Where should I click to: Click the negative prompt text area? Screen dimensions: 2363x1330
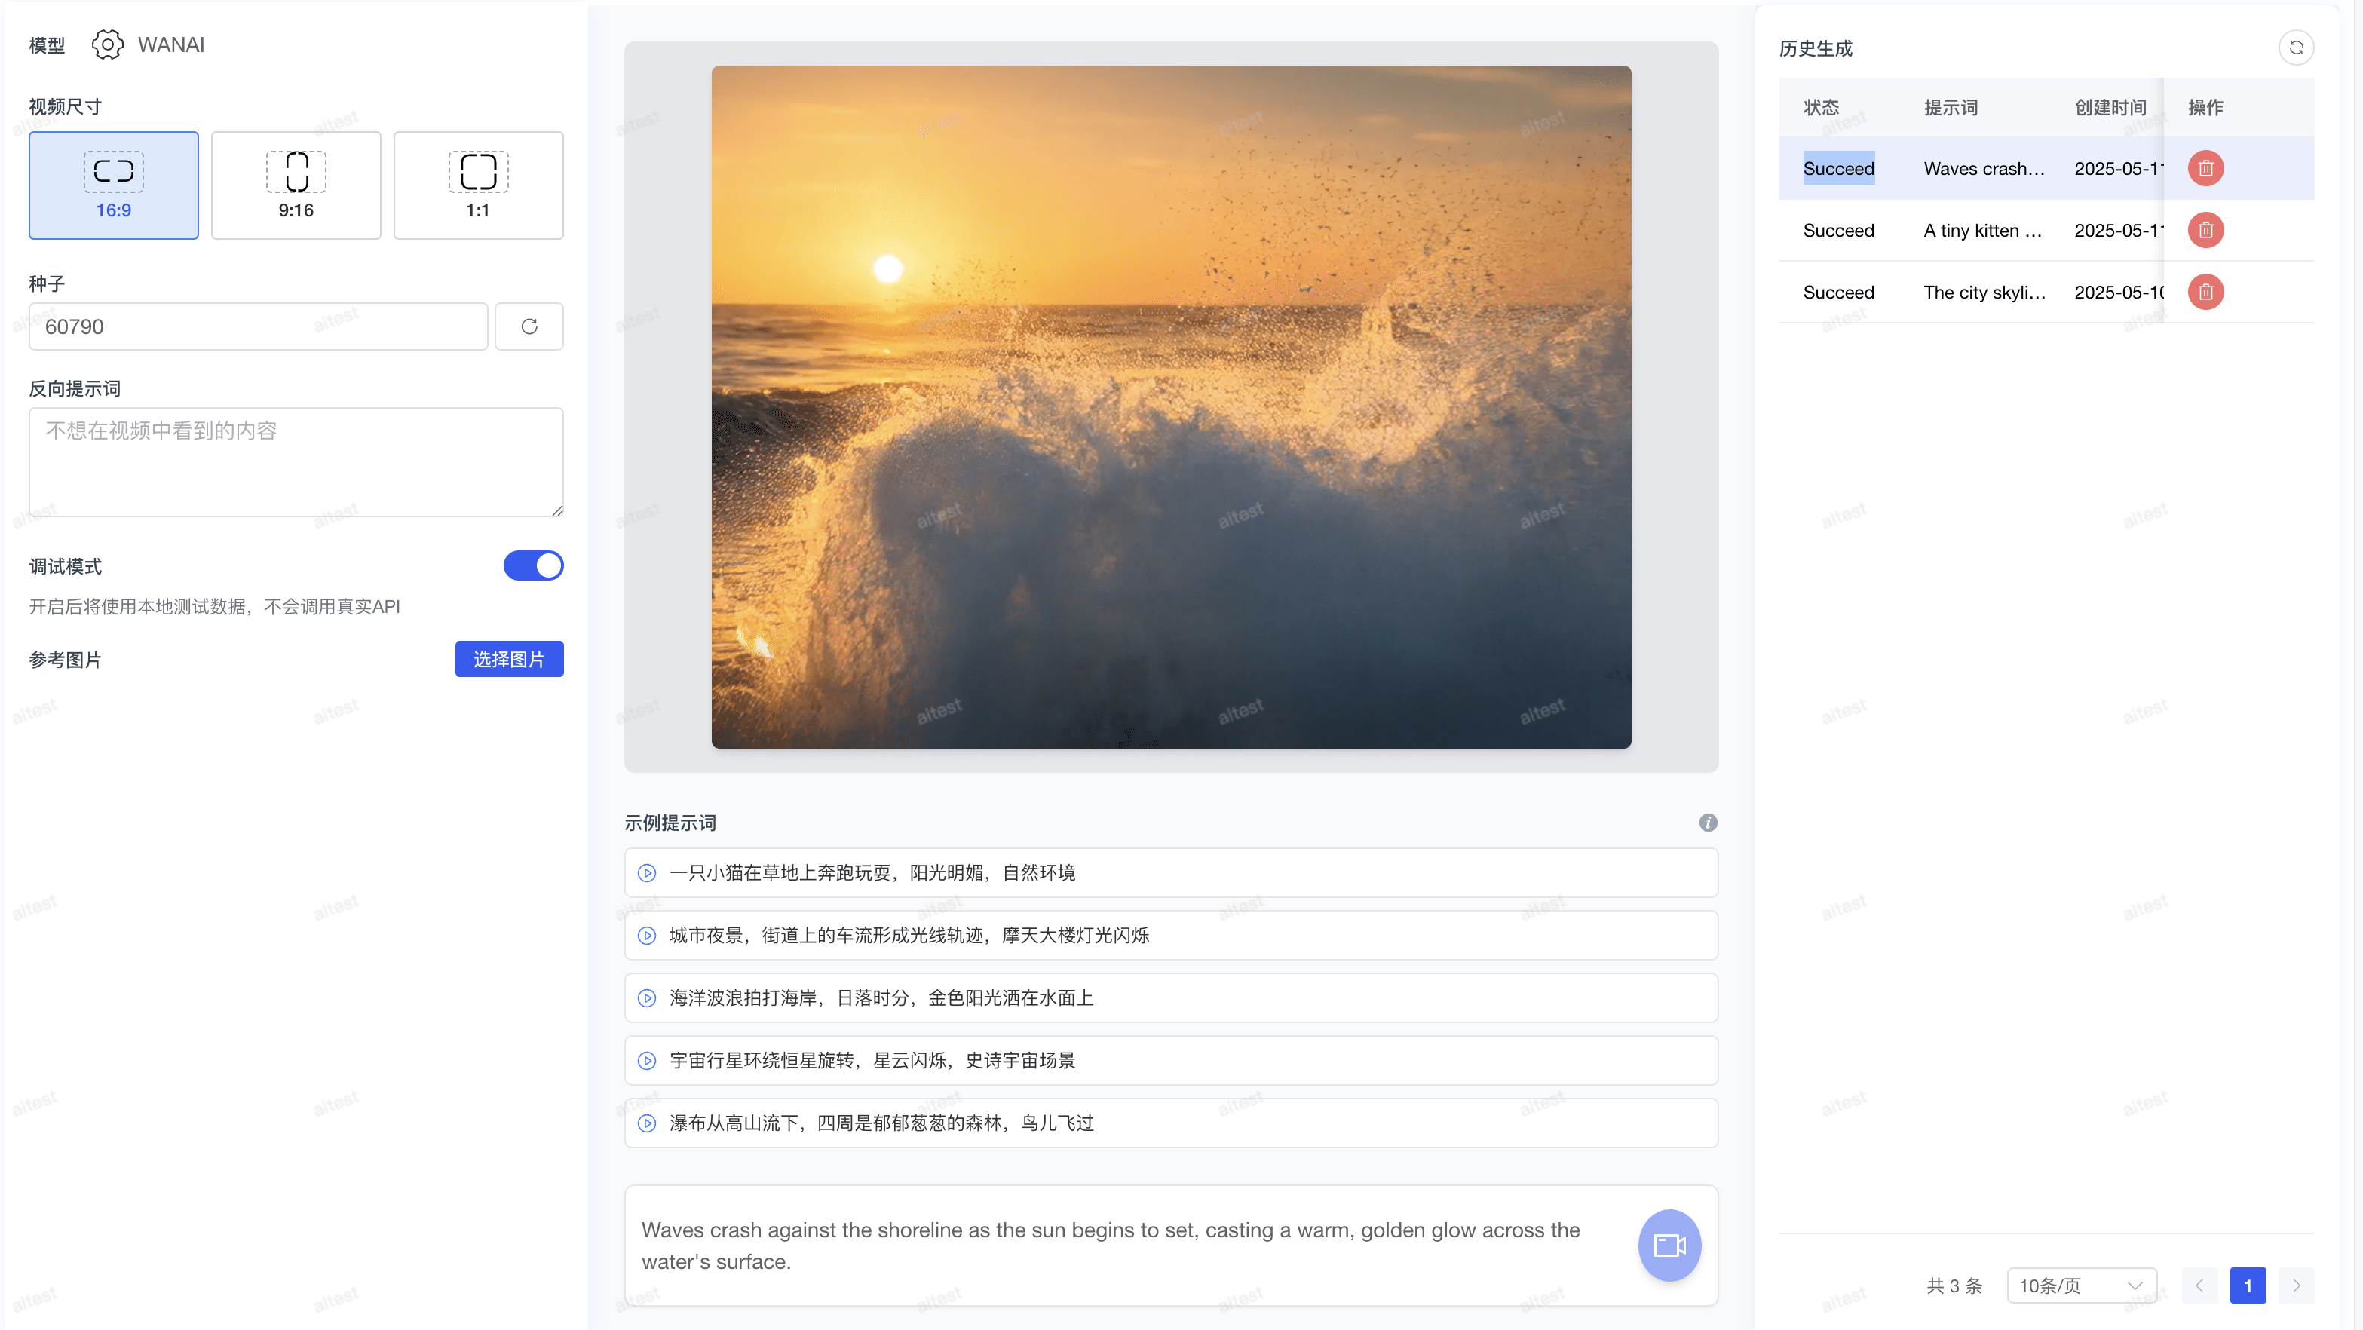point(296,462)
